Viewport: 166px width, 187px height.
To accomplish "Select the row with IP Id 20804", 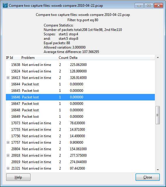I will (80, 149).
